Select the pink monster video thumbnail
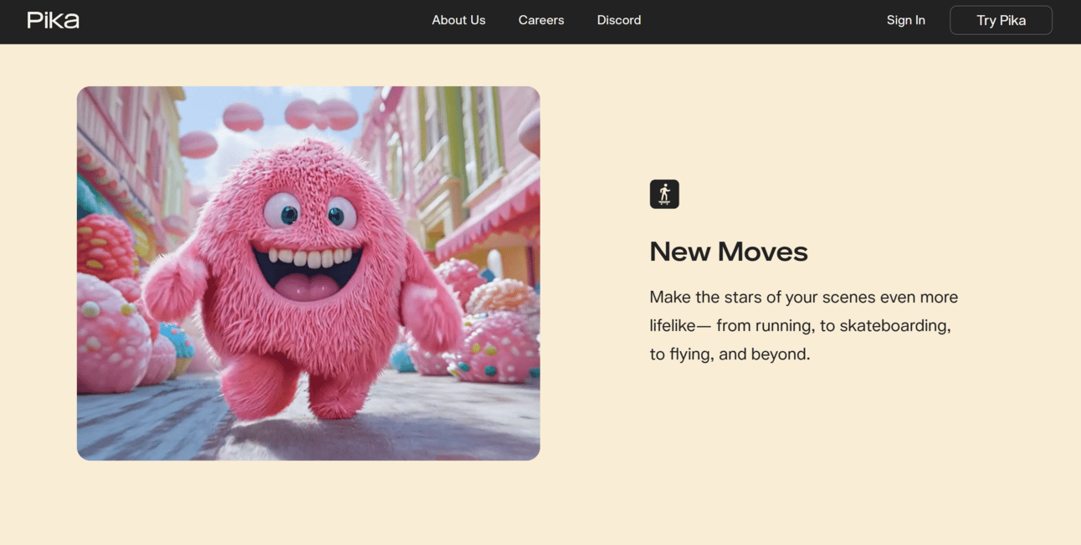The height and width of the screenshot is (545, 1081). [308, 272]
